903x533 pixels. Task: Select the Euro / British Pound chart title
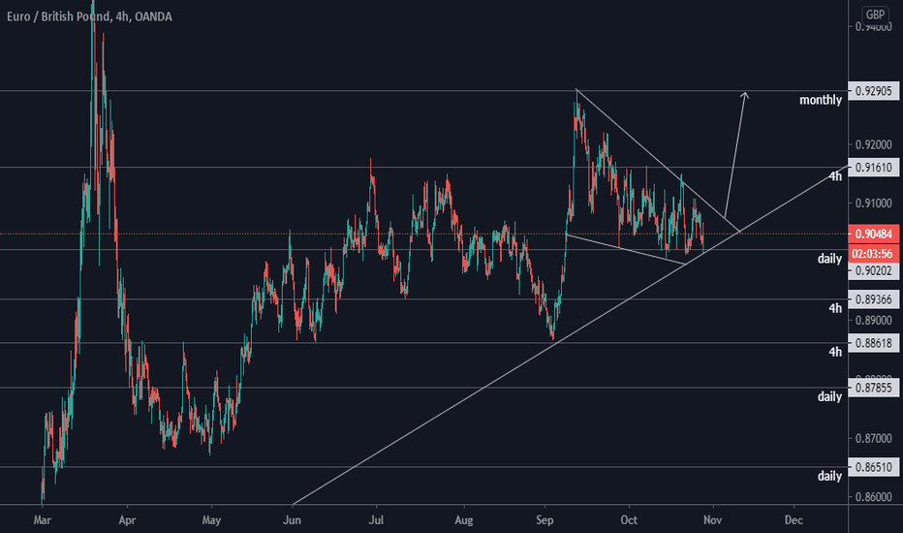[89, 16]
